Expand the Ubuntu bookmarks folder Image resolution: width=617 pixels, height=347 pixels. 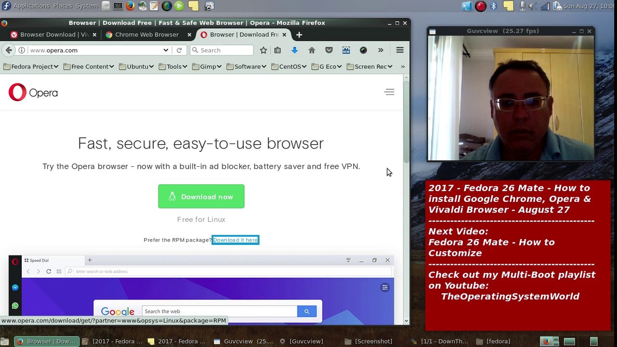pyautogui.click(x=137, y=67)
